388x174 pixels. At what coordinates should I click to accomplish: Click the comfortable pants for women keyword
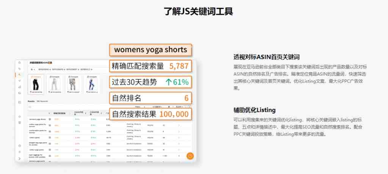tap(38, 131)
